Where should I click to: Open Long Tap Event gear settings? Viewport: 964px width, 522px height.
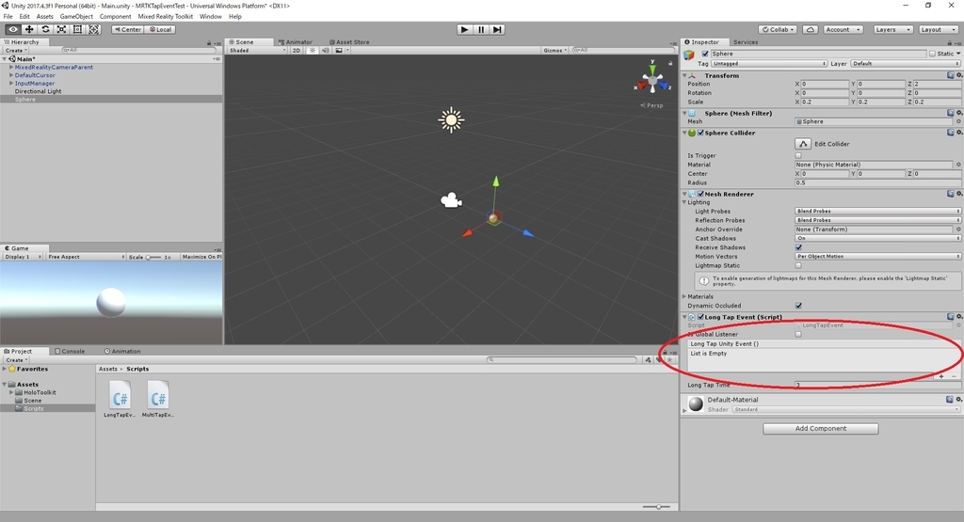(x=959, y=317)
